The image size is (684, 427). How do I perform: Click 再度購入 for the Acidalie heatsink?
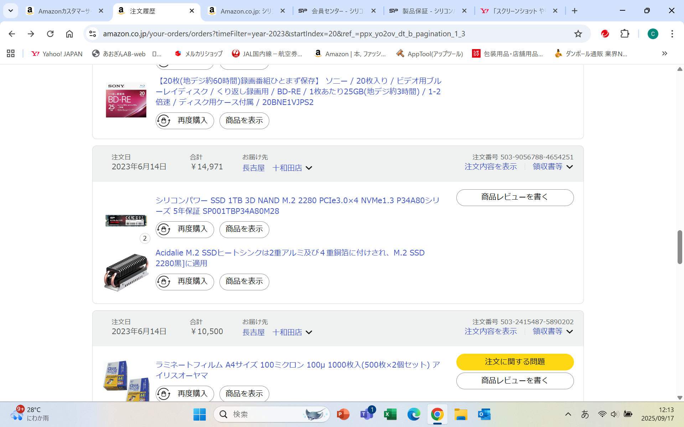pos(185,281)
